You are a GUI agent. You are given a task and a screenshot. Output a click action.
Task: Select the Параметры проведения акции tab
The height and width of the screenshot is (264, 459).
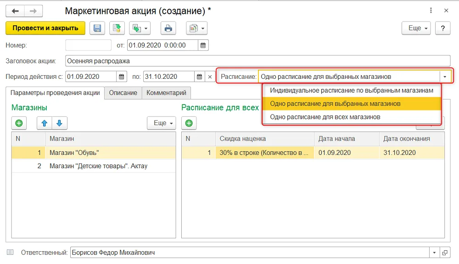tap(55, 93)
